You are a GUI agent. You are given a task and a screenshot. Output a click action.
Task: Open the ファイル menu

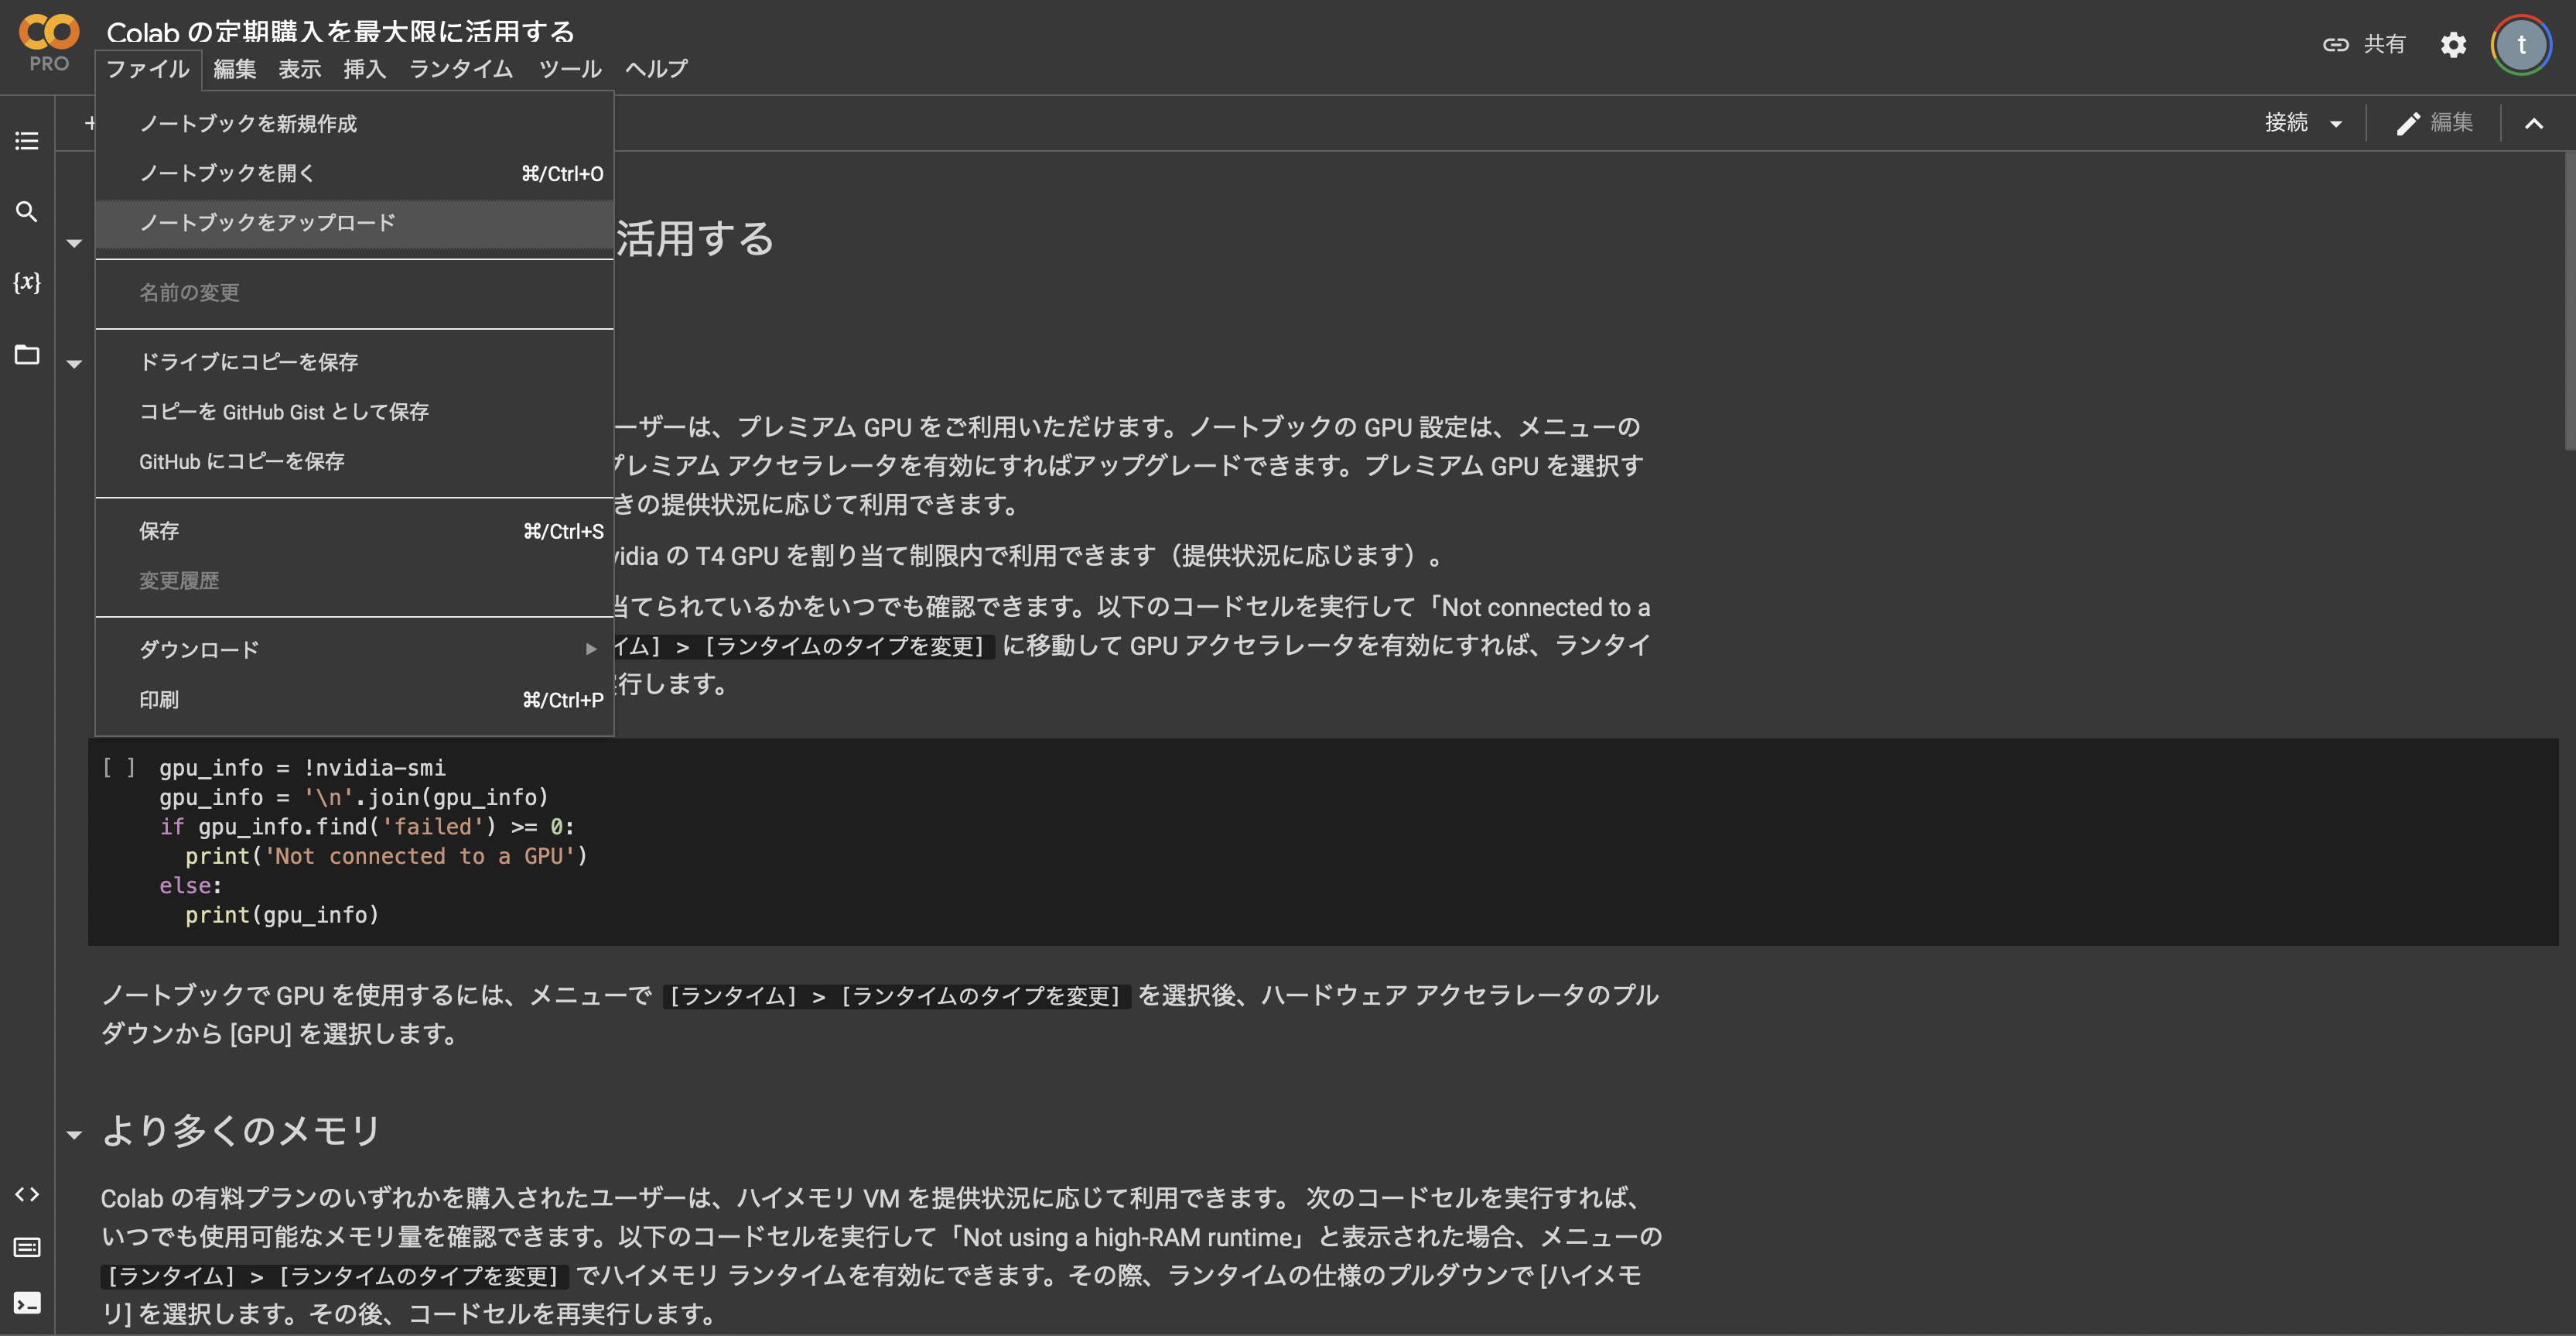pos(148,69)
